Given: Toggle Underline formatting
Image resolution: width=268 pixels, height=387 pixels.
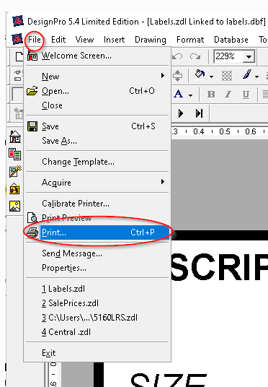Looking at the screenshot, I should click(246, 94).
